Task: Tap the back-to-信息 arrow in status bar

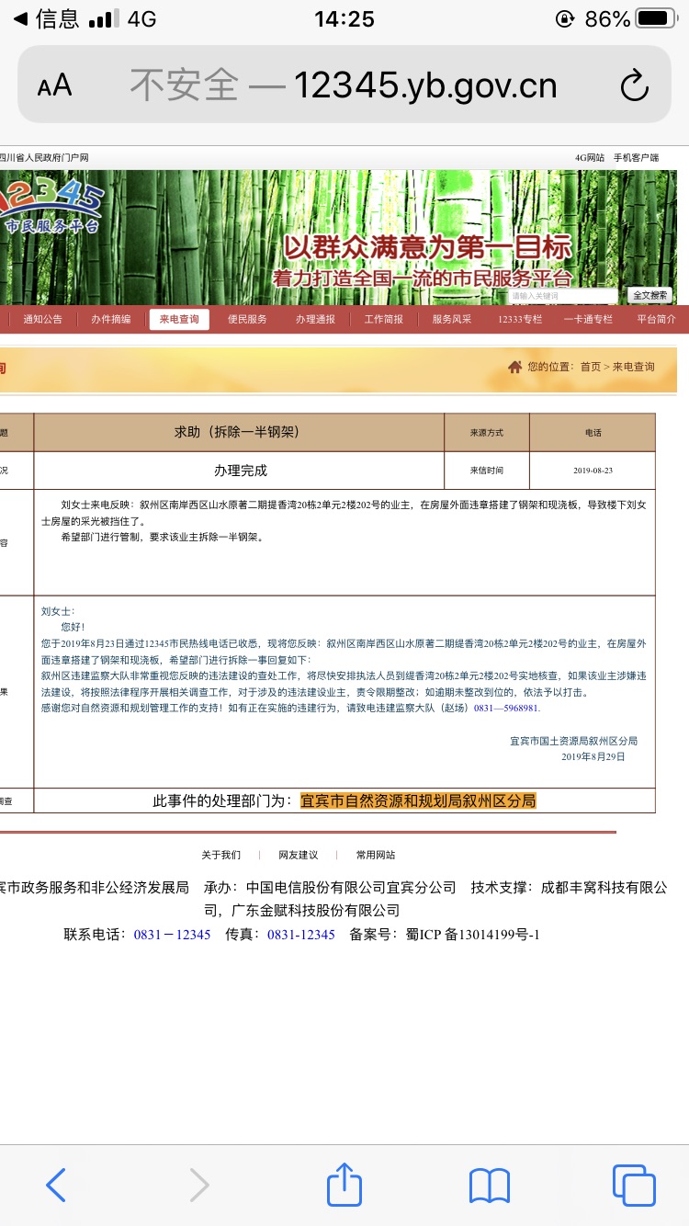Action: point(18,19)
